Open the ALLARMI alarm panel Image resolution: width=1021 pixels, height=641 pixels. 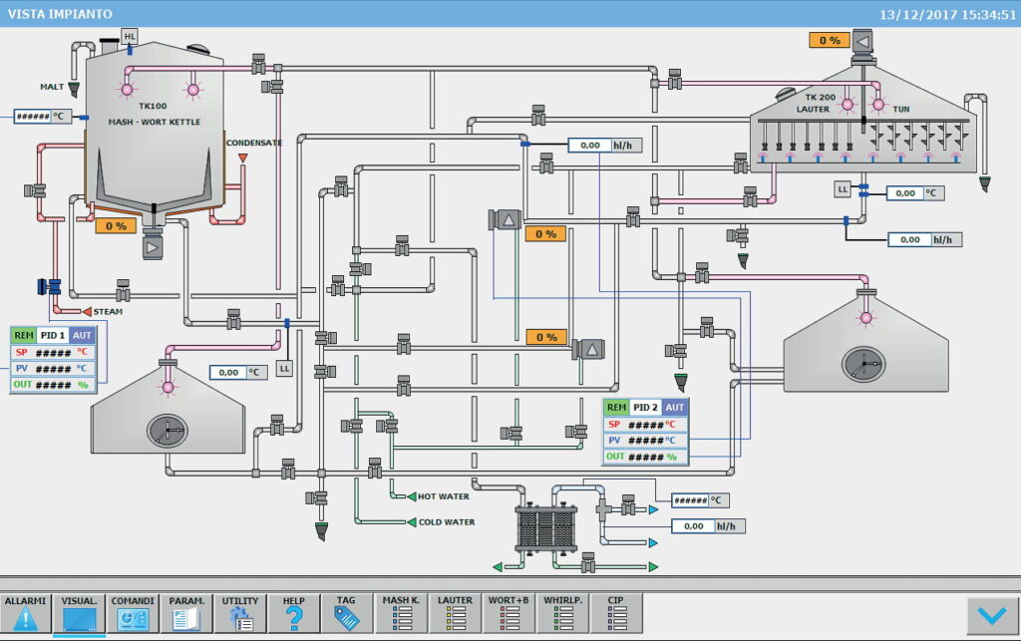coord(25,613)
